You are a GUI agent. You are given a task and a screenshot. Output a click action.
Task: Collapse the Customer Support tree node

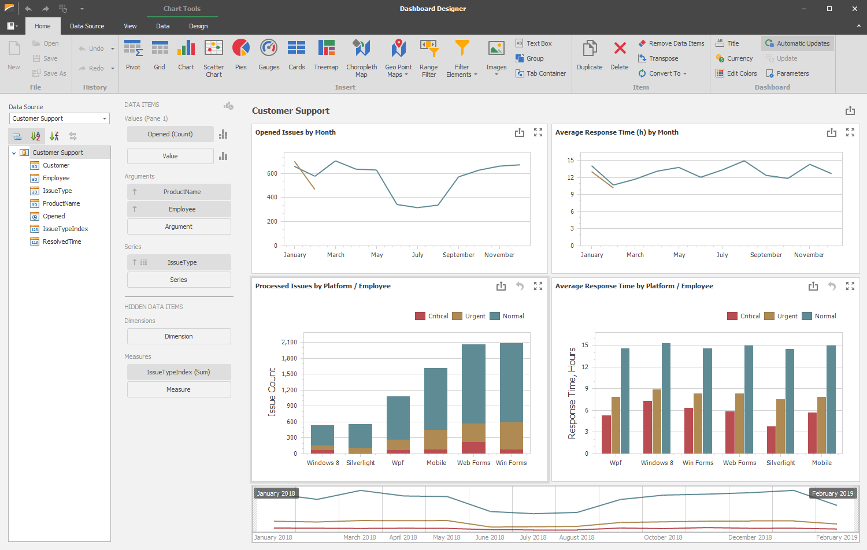14,153
